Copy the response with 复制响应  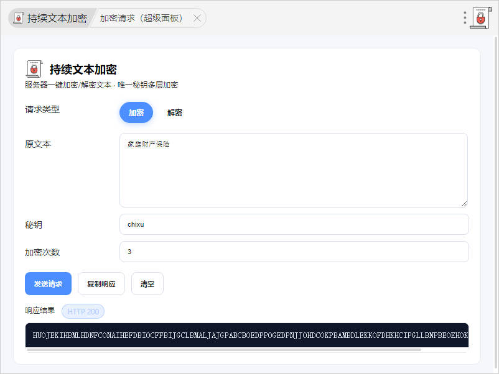101,283
